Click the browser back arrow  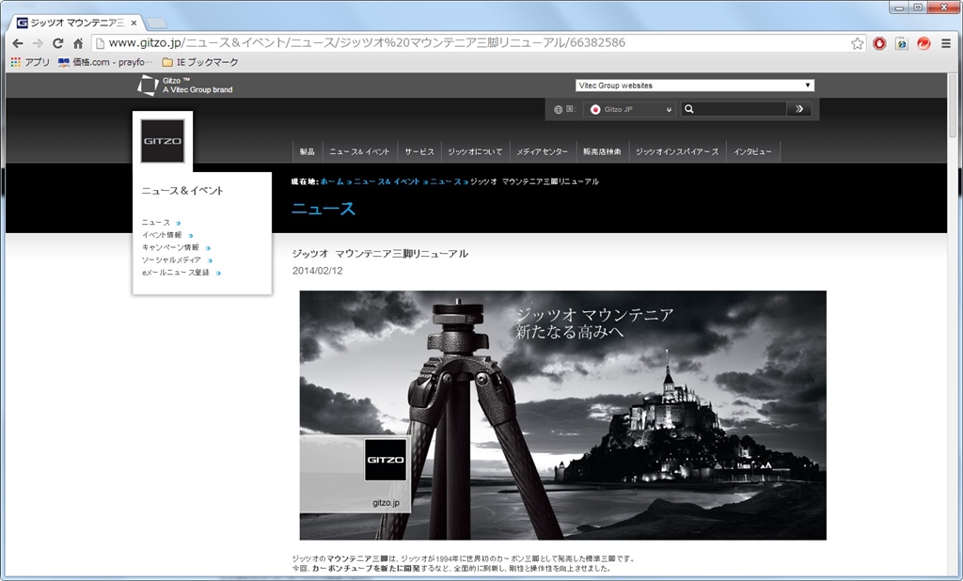pos(18,43)
